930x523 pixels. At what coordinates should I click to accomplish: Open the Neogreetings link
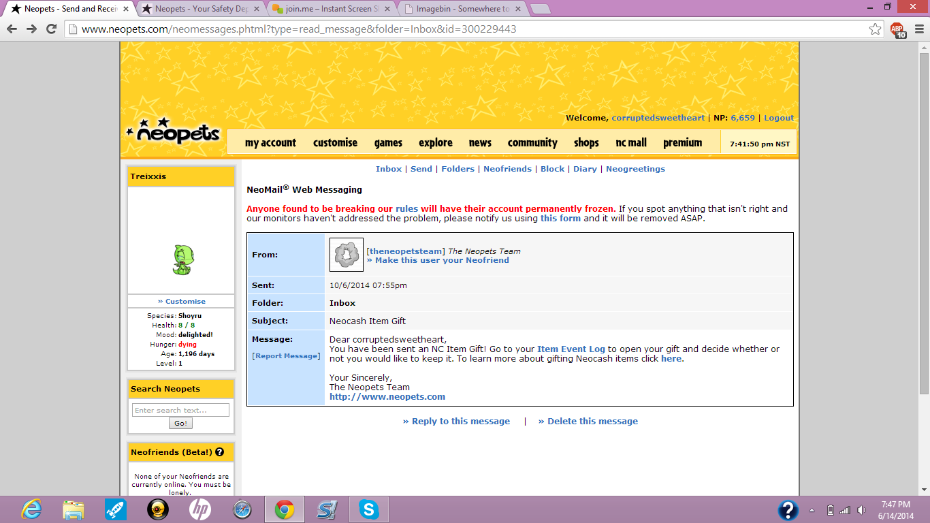point(635,169)
